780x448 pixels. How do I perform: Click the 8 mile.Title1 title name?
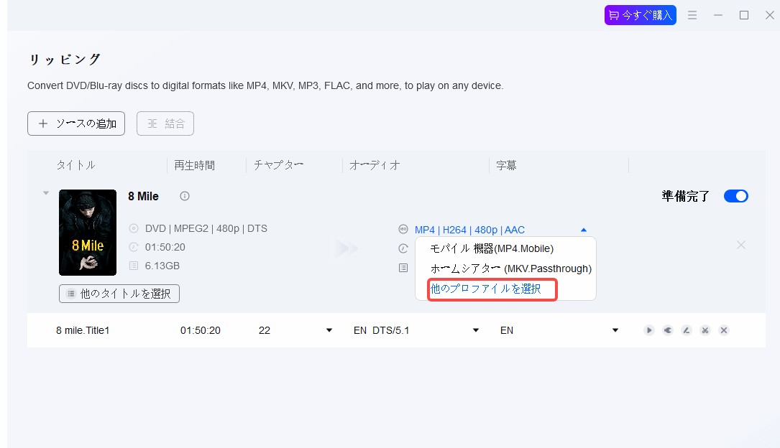pos(83,330)
